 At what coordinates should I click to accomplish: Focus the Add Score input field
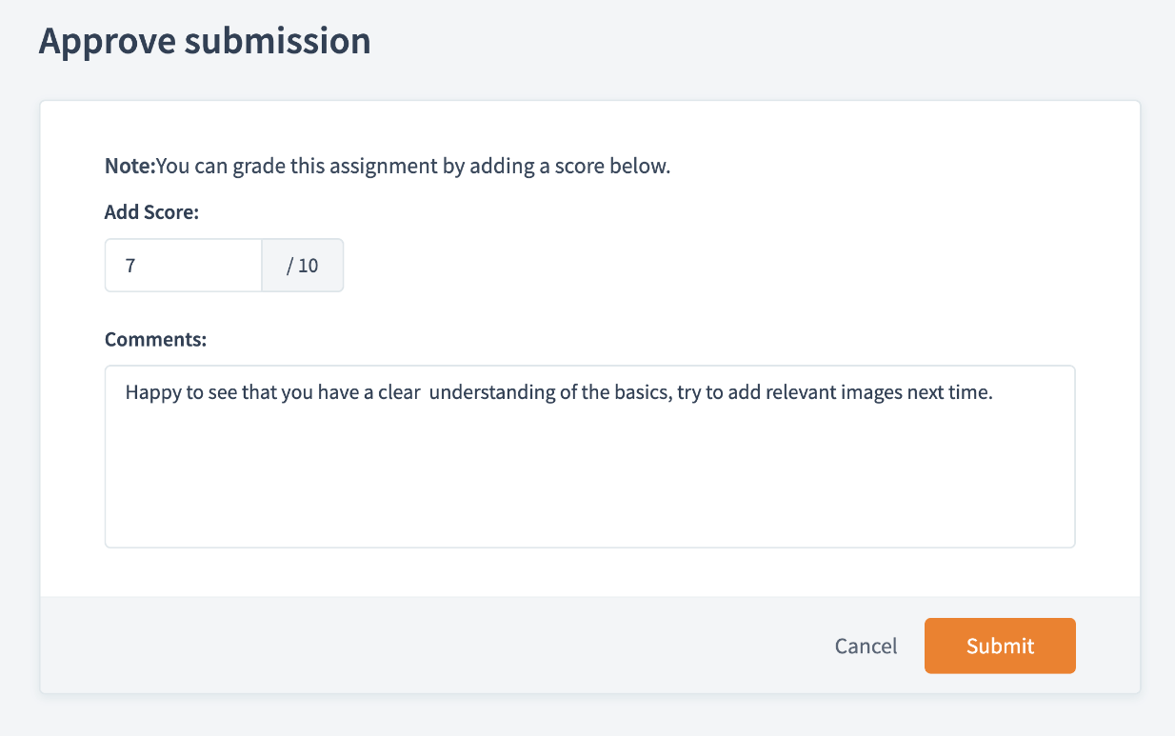click(x=183, y=265)
